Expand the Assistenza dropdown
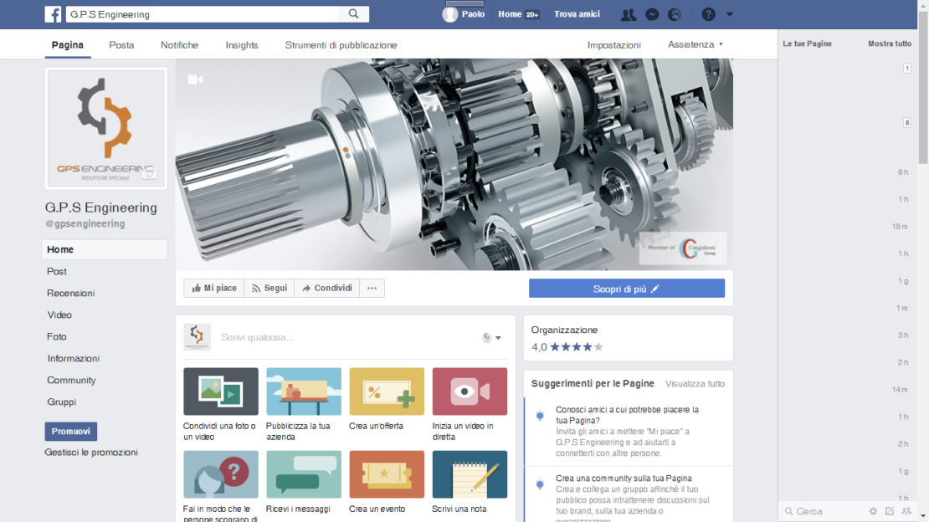This screenshot has width=929, height=522. click(695, 44)
